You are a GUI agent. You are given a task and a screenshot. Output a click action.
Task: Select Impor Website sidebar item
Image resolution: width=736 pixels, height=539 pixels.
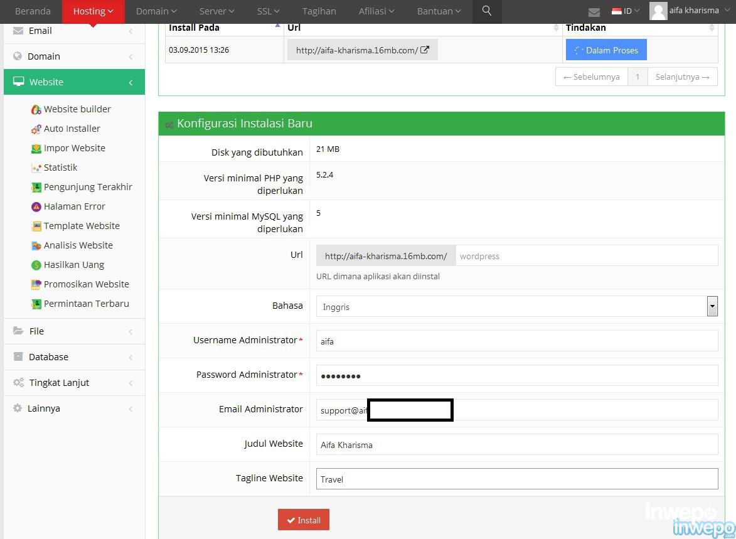coord(74,148)
